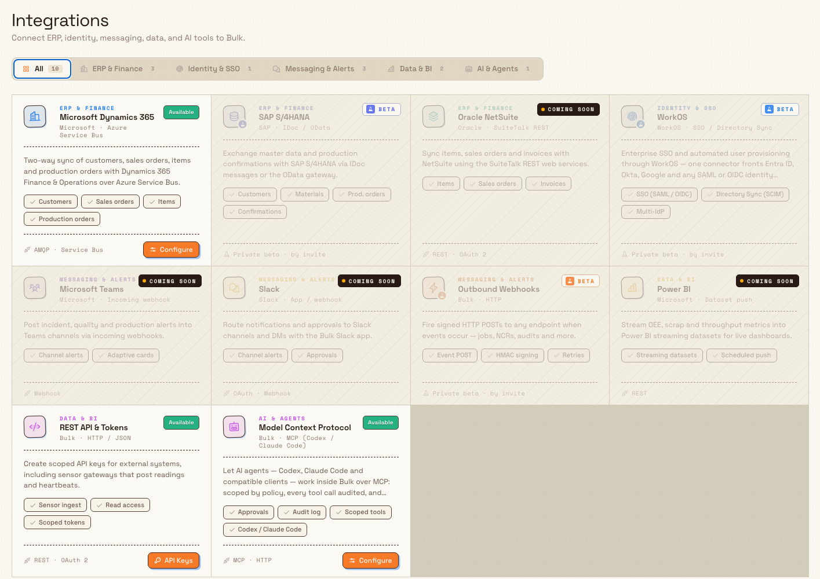This screenshot has width=820, height=579.
Task: Click the Production orders chip
Action: pyautogui.click(x=62, y=219)
